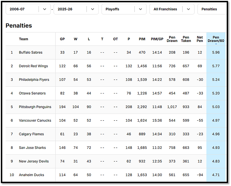Open the Detroit Red Wings row
The height and width of the screenshot is (186, 231).
coord(33,66)
